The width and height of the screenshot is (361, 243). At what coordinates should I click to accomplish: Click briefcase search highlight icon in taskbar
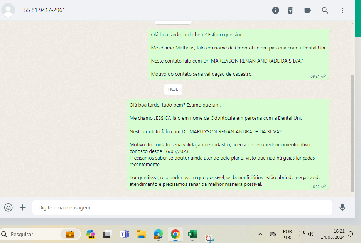(70, 234)
